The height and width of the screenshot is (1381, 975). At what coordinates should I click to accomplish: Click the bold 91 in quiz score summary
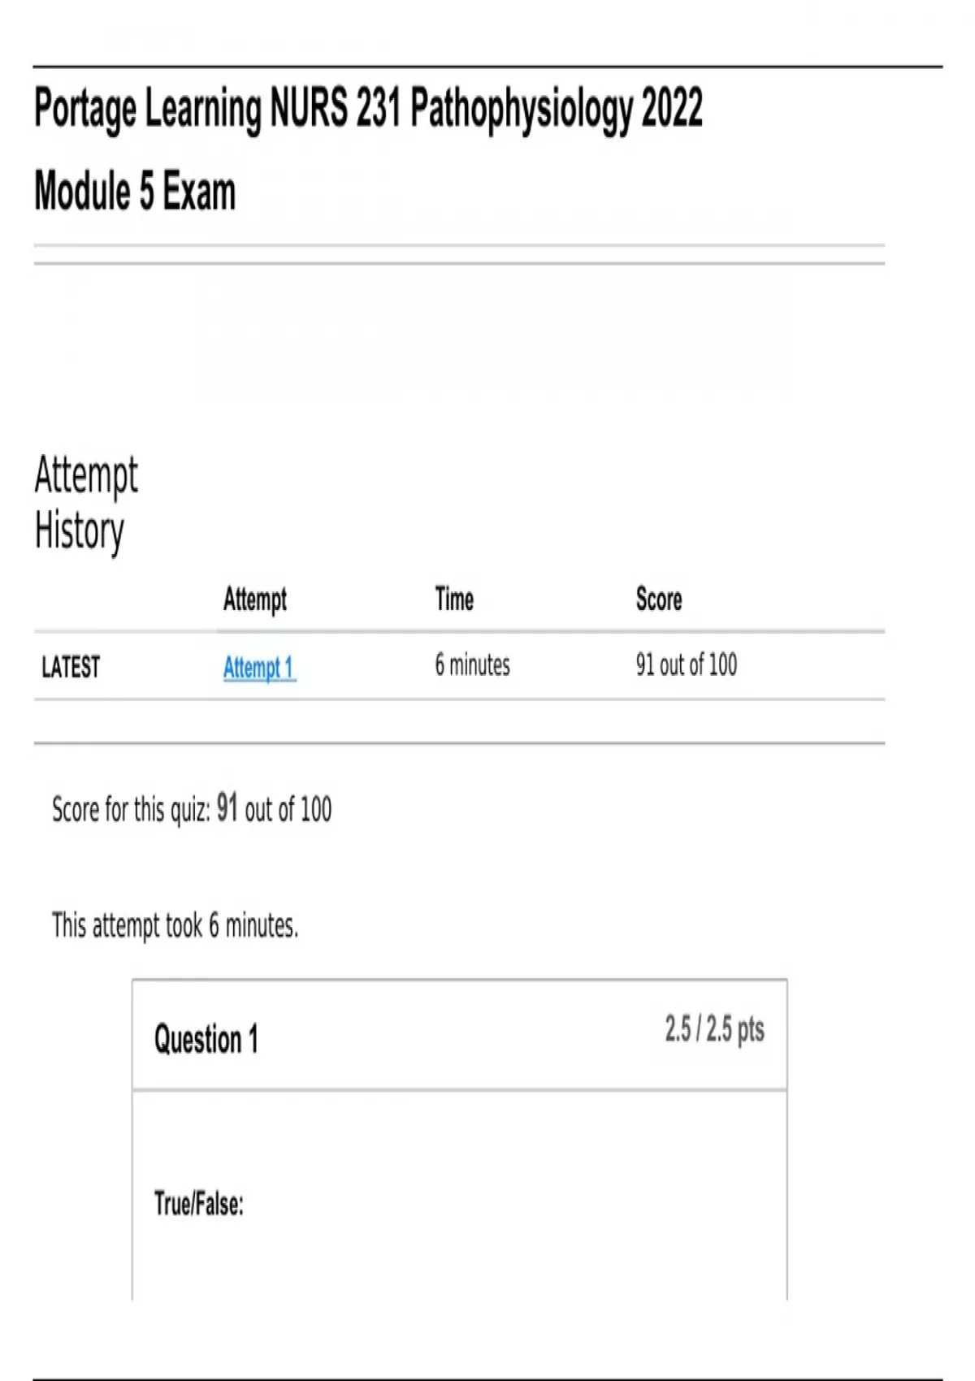(x=227, y=808)
